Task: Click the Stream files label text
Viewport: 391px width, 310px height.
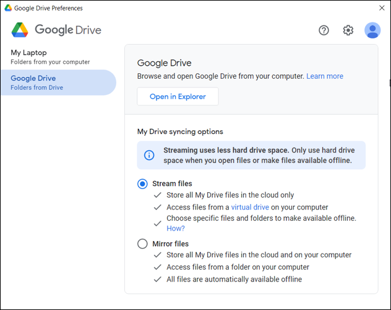Action: tap(172, 184)
